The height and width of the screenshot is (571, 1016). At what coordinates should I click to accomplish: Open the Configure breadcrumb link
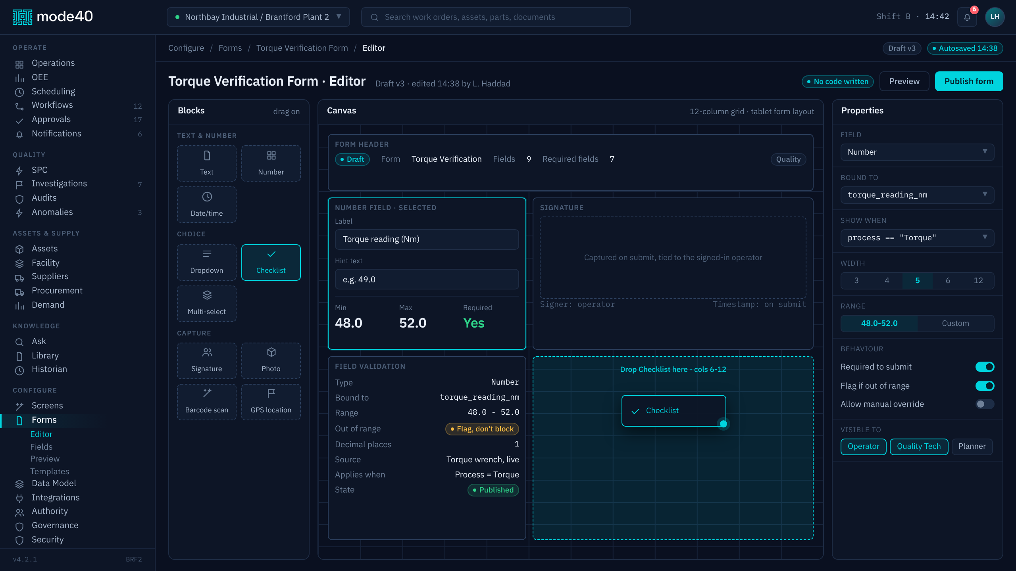(x=186, y=48)
